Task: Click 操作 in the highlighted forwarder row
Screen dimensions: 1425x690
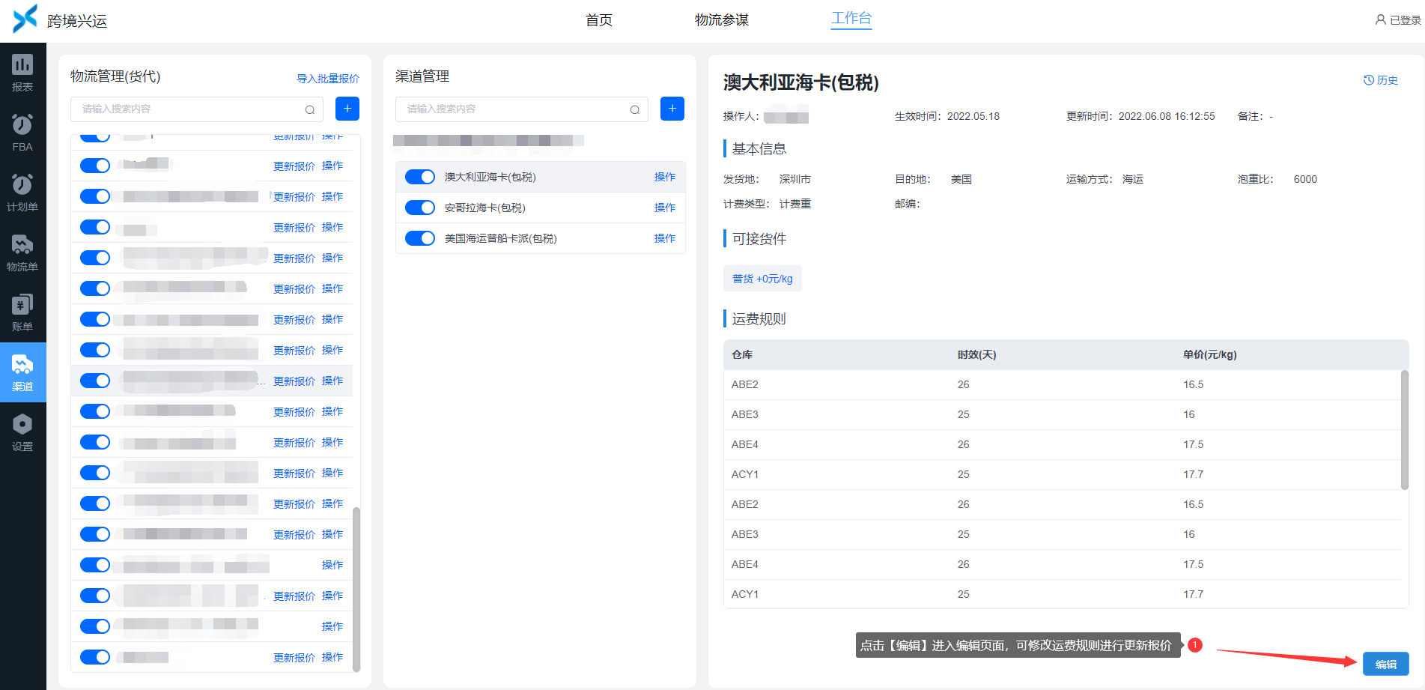Action: point(332,381)
